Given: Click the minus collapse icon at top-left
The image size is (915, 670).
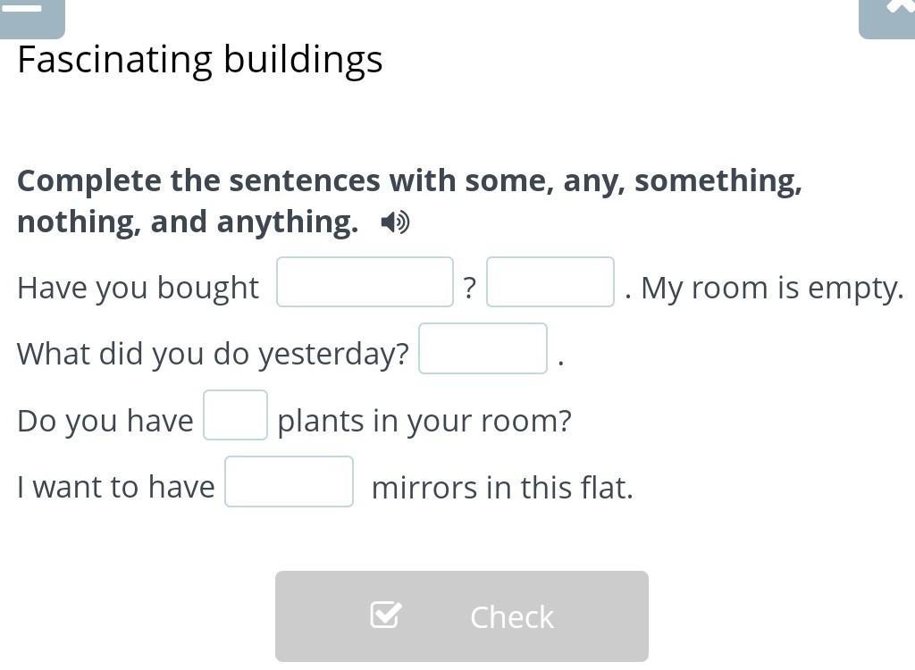Looking at the screenshot, I should (x=30, y=18).
